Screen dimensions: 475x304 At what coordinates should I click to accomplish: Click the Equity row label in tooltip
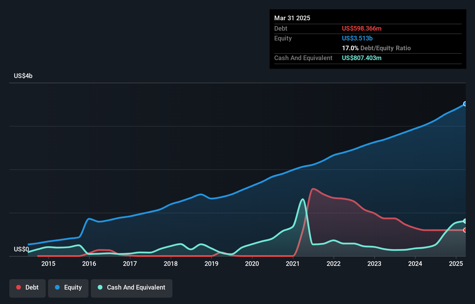pos(283,38)
